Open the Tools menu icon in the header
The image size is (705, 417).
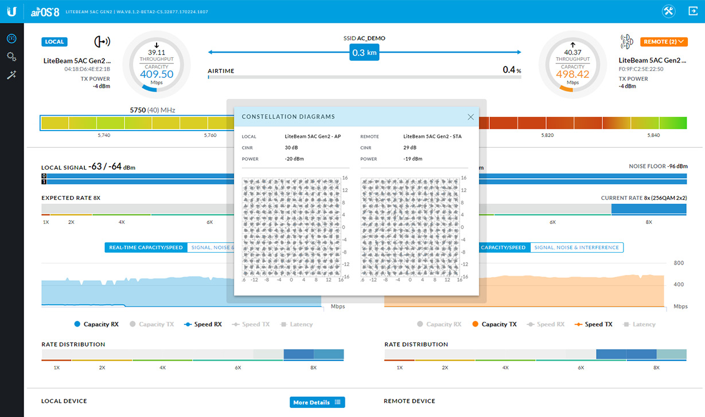(669, 11)
